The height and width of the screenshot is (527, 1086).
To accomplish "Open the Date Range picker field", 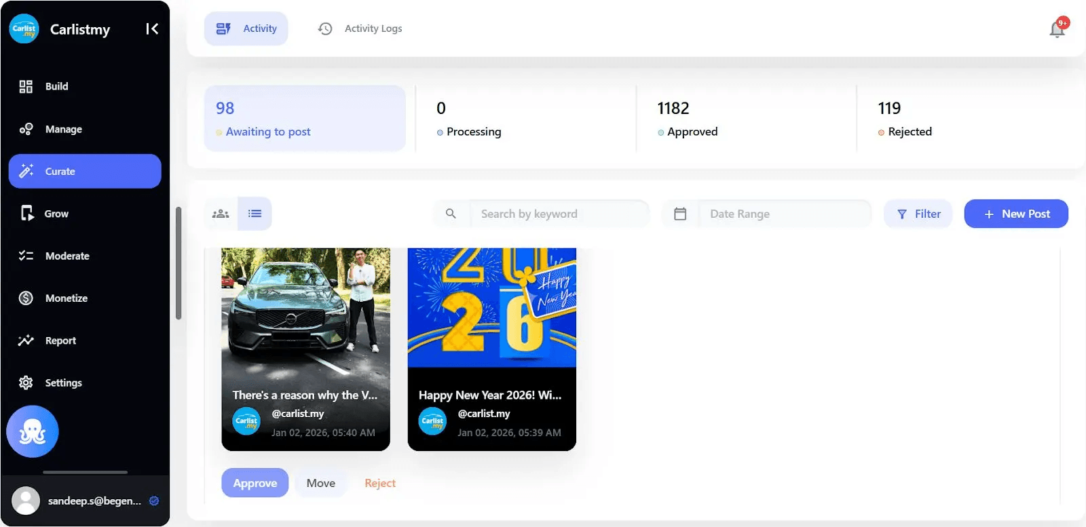I will point(785,214).
